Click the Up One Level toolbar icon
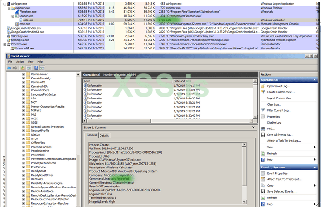The height and width of the screenshot is (207, 321). pos(22,68)
